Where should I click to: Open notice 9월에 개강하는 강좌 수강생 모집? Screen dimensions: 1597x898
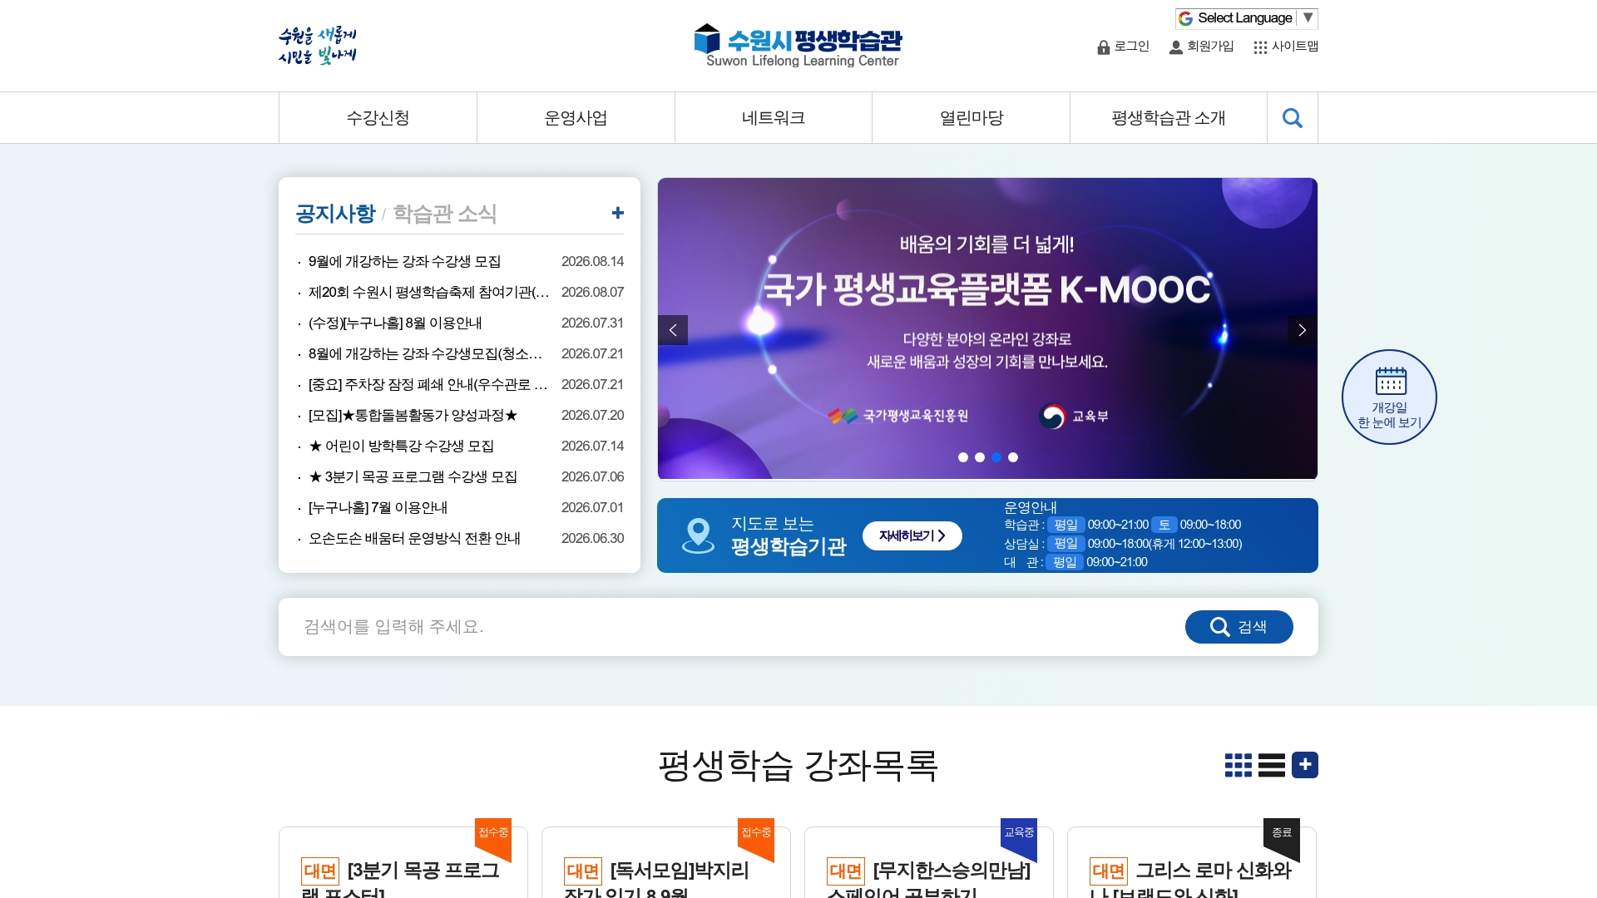coord(404,261)
